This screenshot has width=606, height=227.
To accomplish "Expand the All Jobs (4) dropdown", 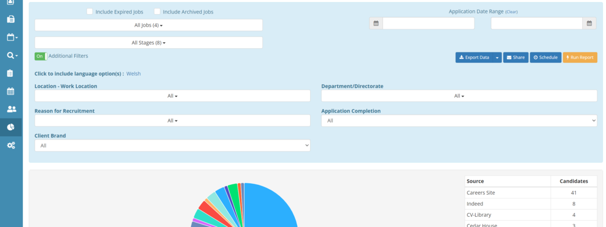I will [x=148, y=25].
